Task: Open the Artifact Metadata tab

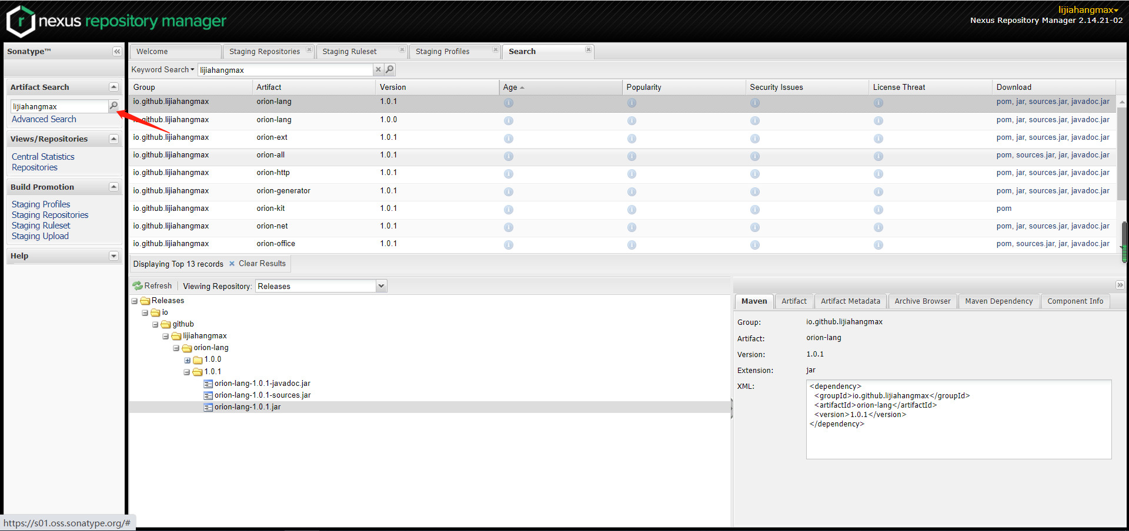Action: pos(850,301)
